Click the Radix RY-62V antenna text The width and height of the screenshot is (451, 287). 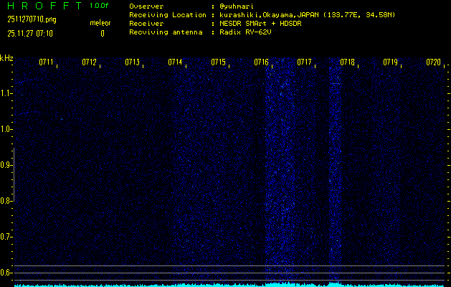(x=245, y=32)
